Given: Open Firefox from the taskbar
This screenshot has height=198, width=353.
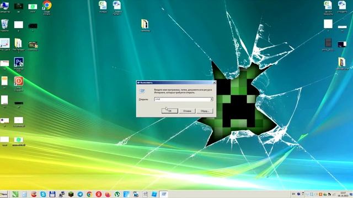Looking at the screenshot, I should (108, 194).
